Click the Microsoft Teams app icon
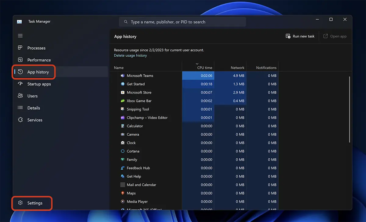 point(123,76)
